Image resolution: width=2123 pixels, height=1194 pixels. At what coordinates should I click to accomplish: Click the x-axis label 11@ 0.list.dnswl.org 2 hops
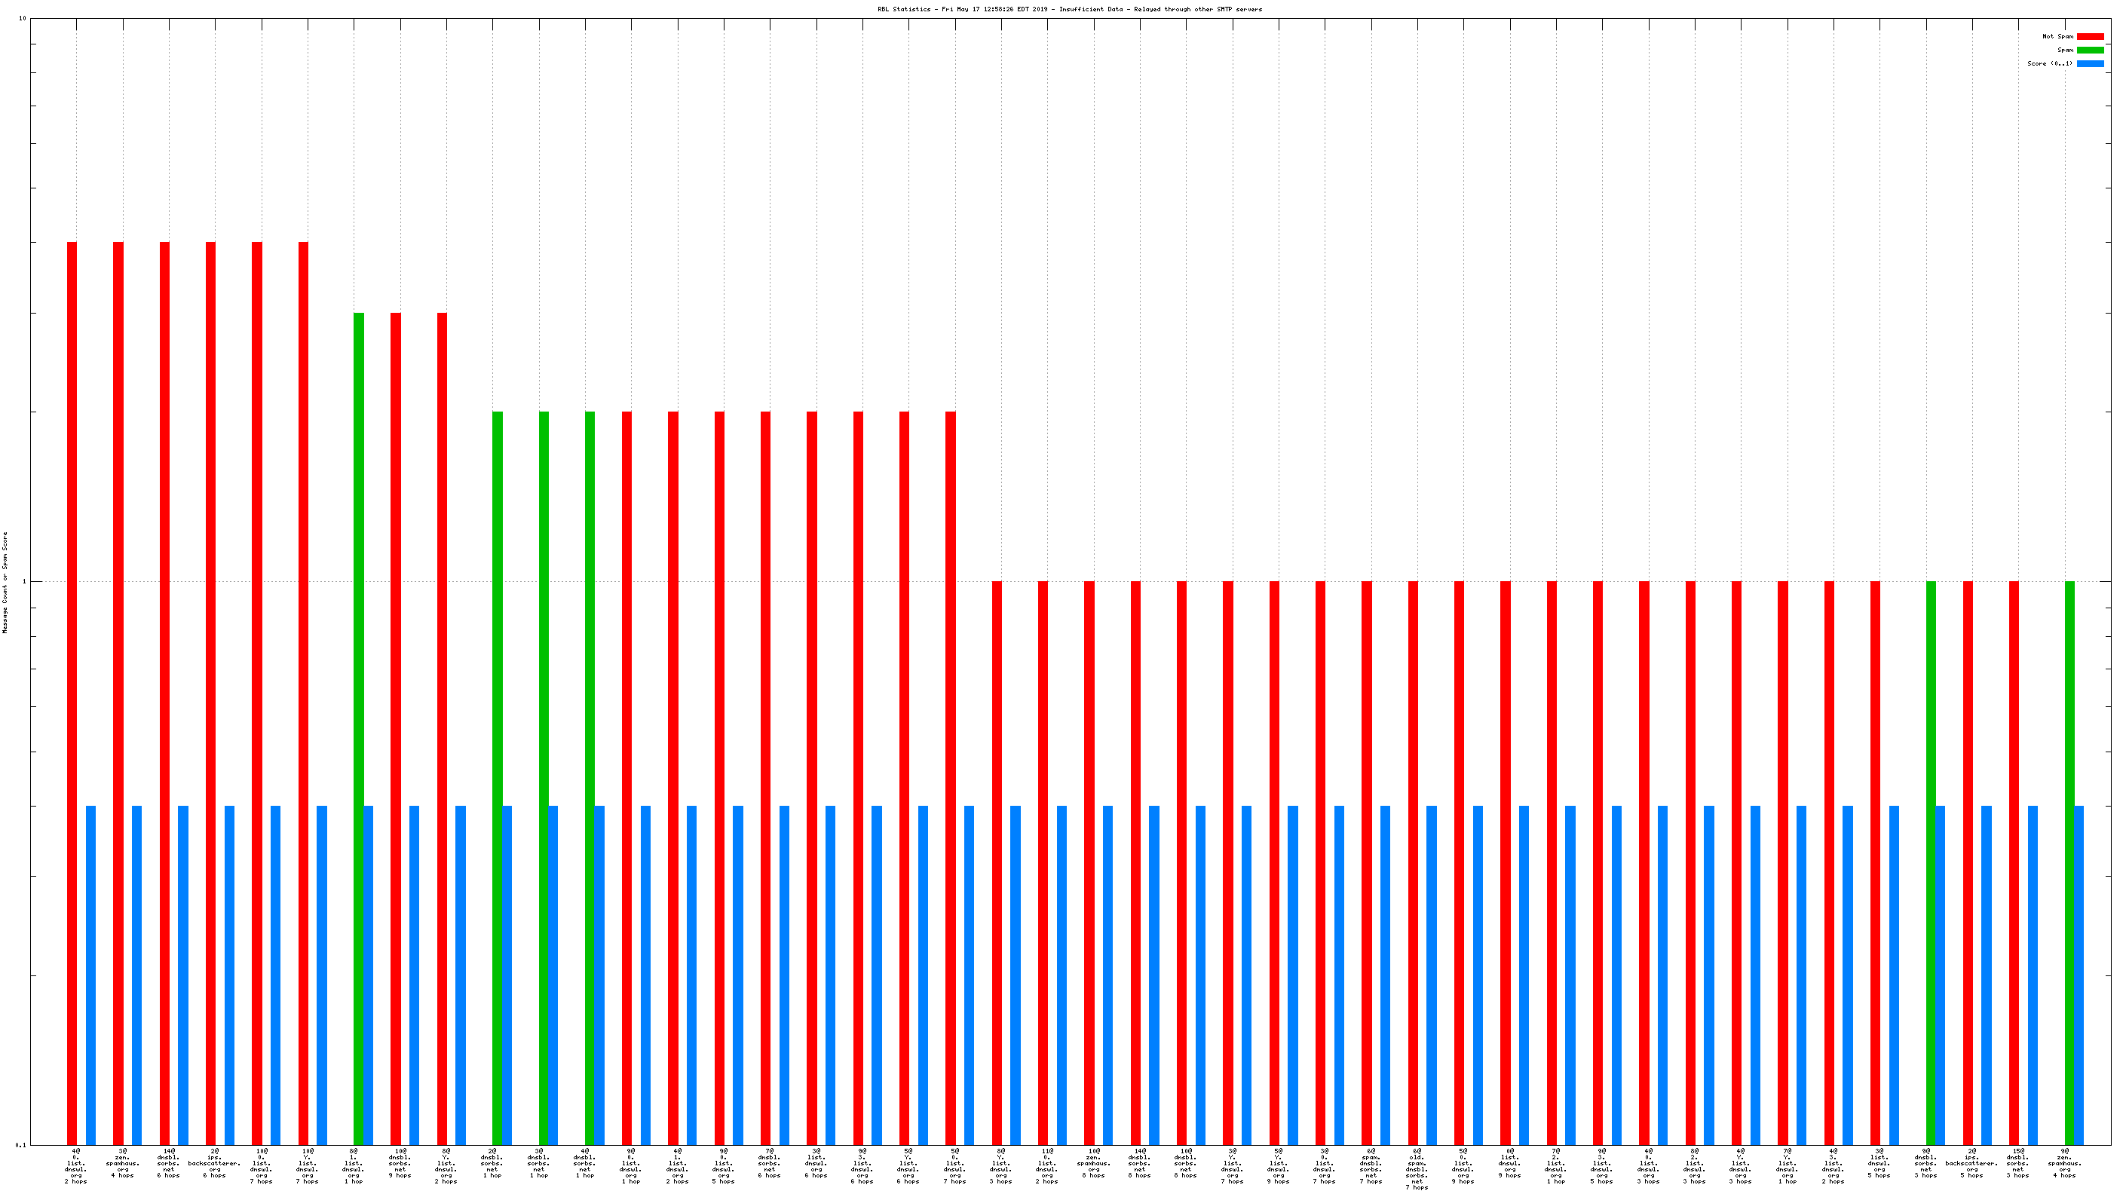coord(1046,1165)
